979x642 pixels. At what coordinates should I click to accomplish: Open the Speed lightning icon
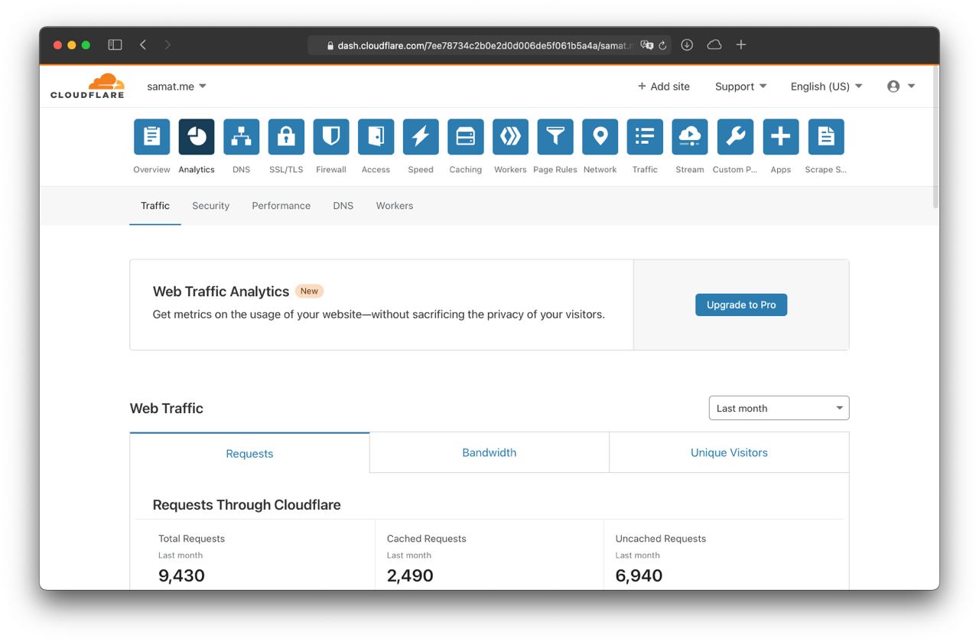[x=421, y=137]
